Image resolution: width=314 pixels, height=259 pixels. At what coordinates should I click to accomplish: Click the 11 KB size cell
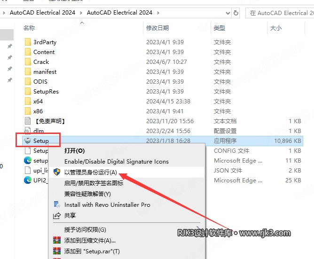pyautogui.click(x=293, y=160)
